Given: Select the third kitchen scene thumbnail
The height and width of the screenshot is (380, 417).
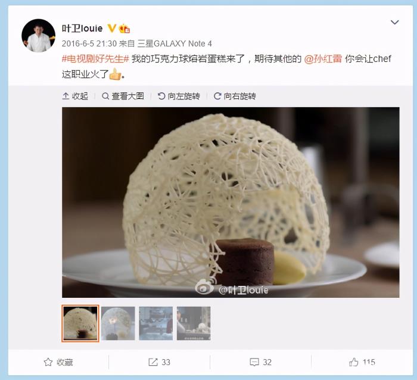Looking at the screenshot, I should click(156, 323).
